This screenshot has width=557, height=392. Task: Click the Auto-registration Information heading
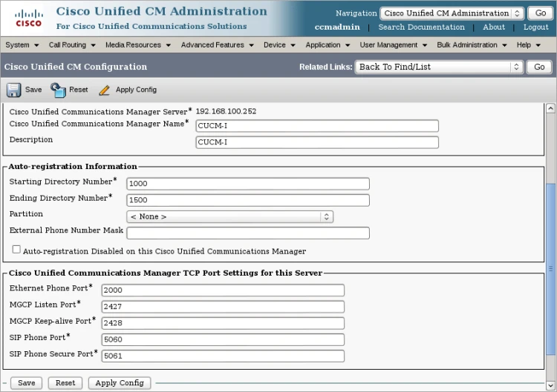73,166
